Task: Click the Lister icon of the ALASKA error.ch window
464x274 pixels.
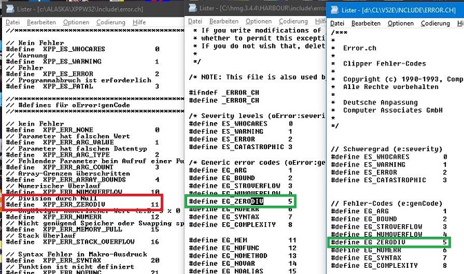Action: click(10, 9)
